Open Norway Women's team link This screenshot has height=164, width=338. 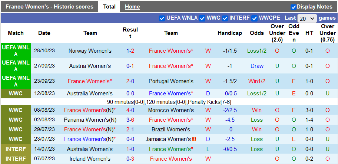point(90,51)
